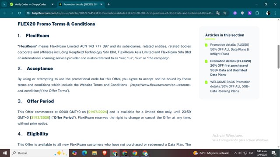
Task: Click the 31/12/2026 end date text
Action: [40, 117]
